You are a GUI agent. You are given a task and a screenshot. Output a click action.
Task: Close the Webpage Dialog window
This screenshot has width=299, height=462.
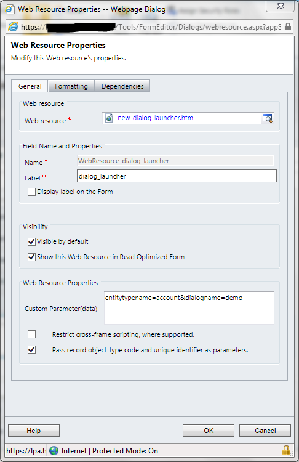coord(280,6)
